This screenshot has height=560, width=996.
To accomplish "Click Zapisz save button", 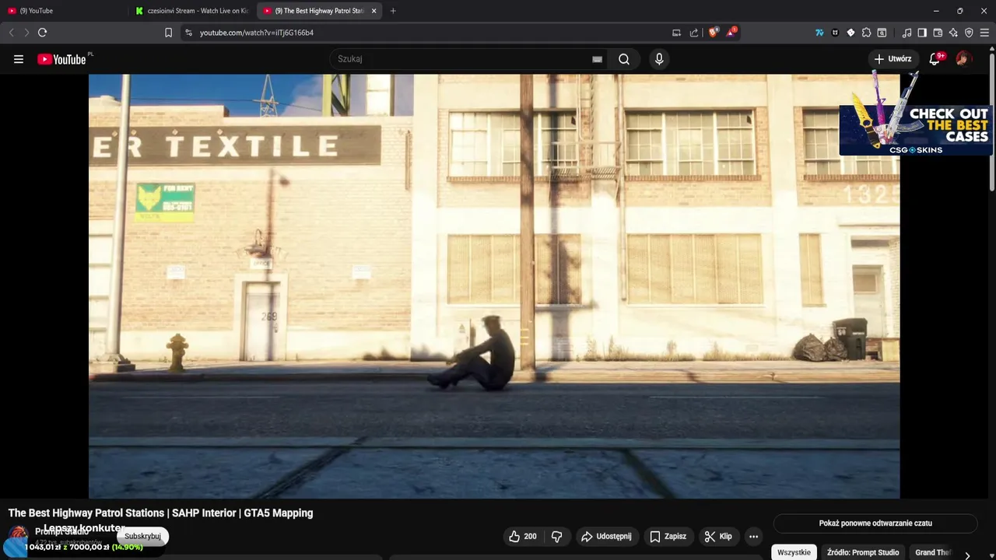I will pos(668,537).
